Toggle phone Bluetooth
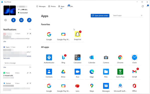The height and width of the screenshot is (94, 150). pyautogui.click(x=13, y=20)
